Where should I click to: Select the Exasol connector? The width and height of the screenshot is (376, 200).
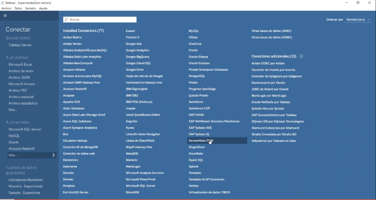[130, 31]
